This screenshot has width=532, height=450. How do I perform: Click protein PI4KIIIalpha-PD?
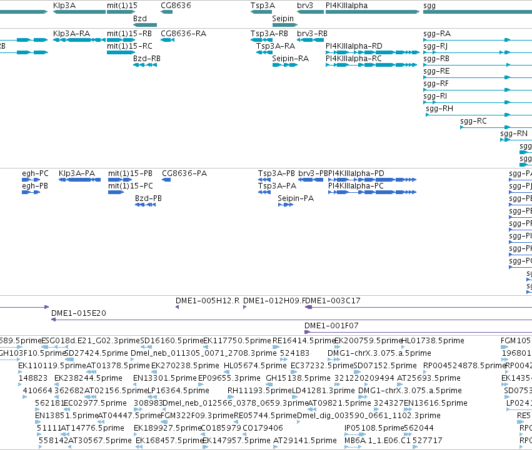coord(372,180)
